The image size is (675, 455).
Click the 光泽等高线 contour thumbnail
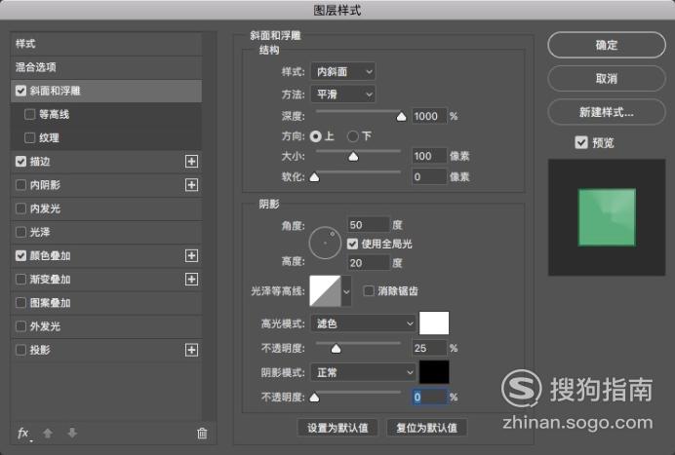coord(325,291)
